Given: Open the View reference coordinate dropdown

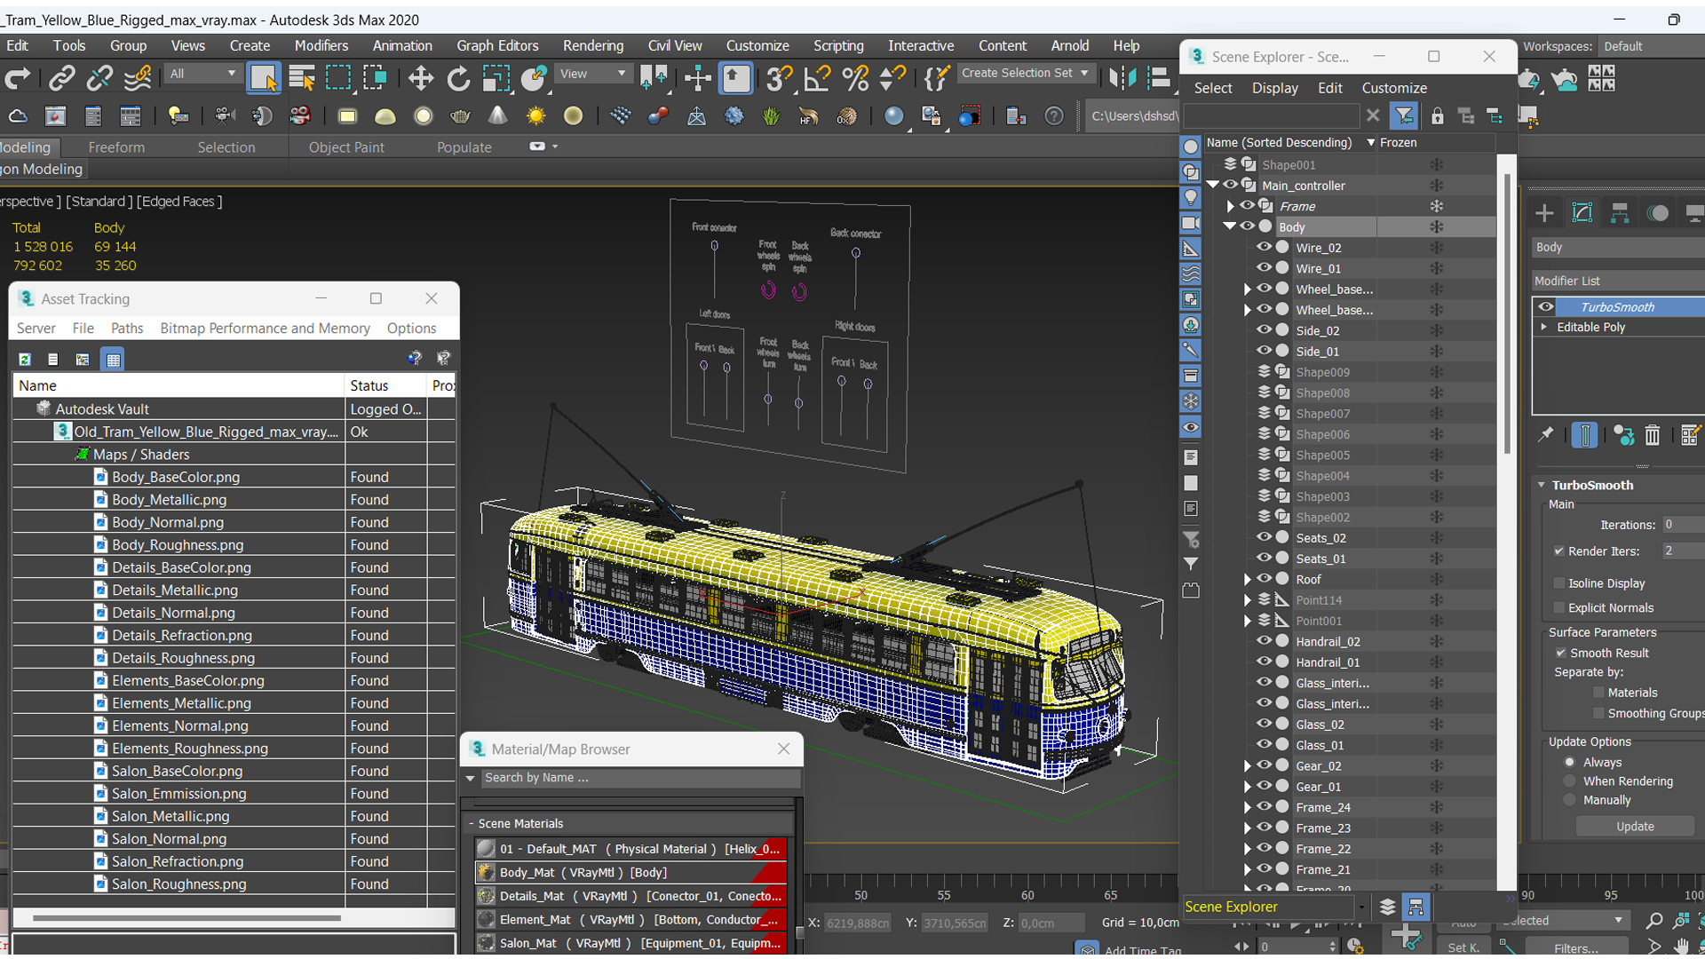Looking at the screenshot, I should tap(592, 74).
